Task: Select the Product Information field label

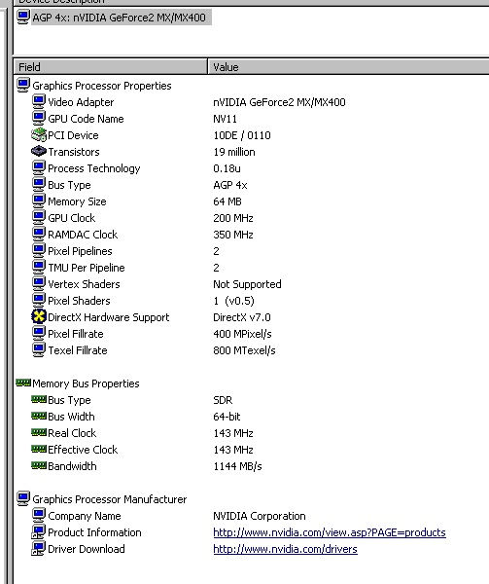Action: pyautogui.click(x=95, y=532)
